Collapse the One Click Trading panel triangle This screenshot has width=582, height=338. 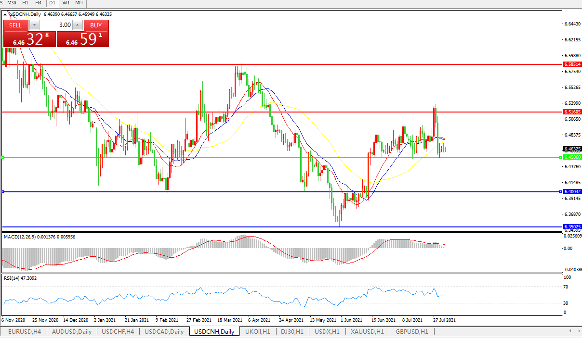coord(5,14)
